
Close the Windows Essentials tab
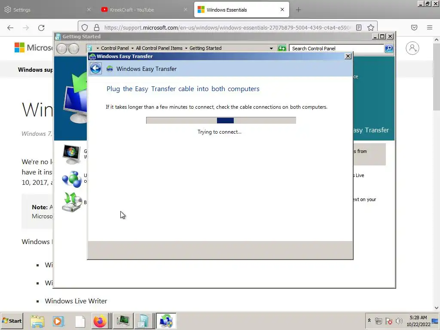coord(282,9)
